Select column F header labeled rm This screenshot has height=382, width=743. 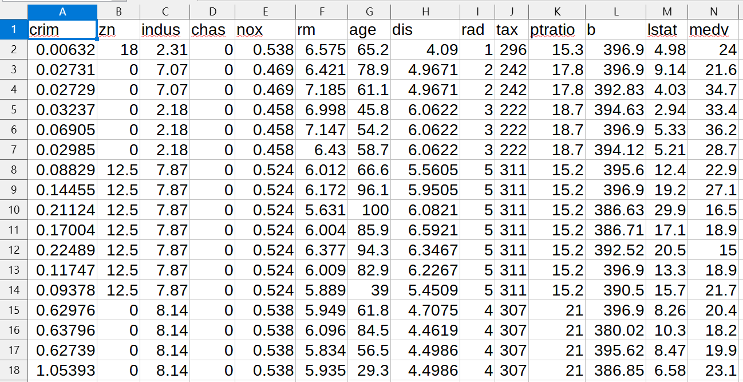coord(322,11)
